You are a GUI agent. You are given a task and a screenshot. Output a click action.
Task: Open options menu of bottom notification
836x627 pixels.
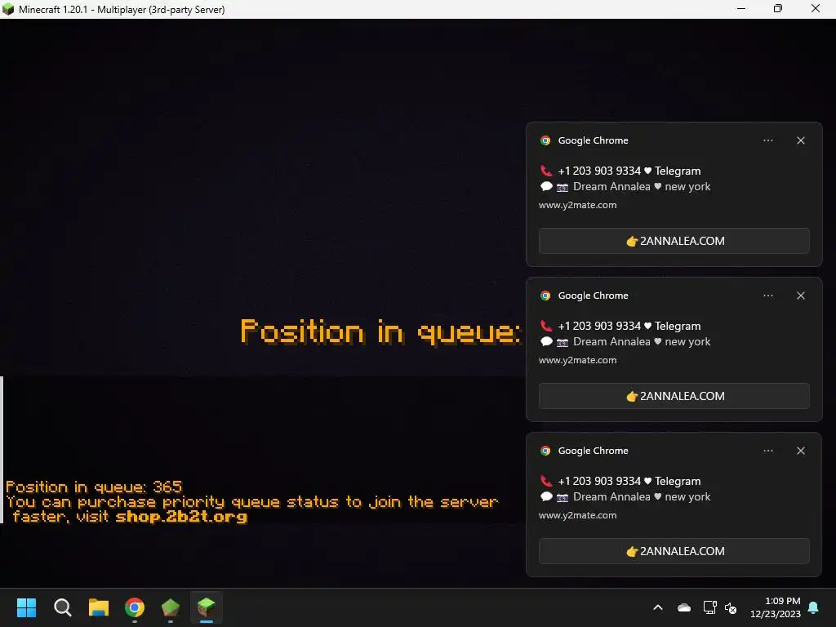click(768, 451)
